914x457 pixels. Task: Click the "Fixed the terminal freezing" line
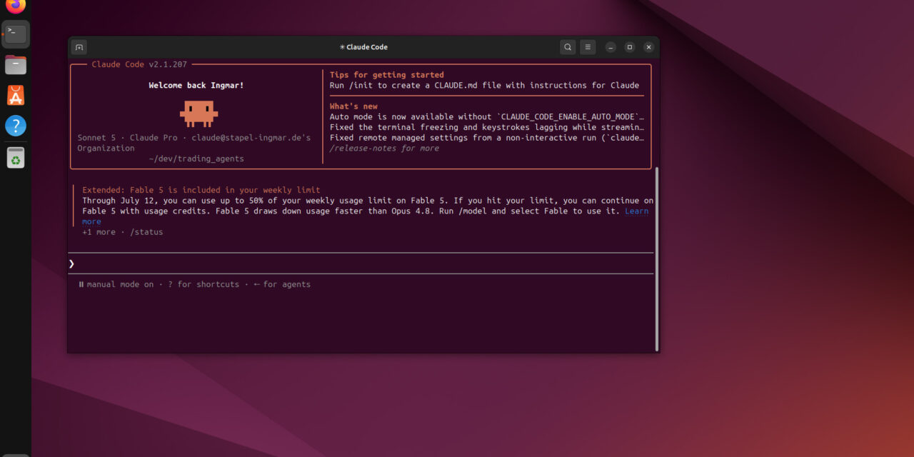[x=487, y=127]
